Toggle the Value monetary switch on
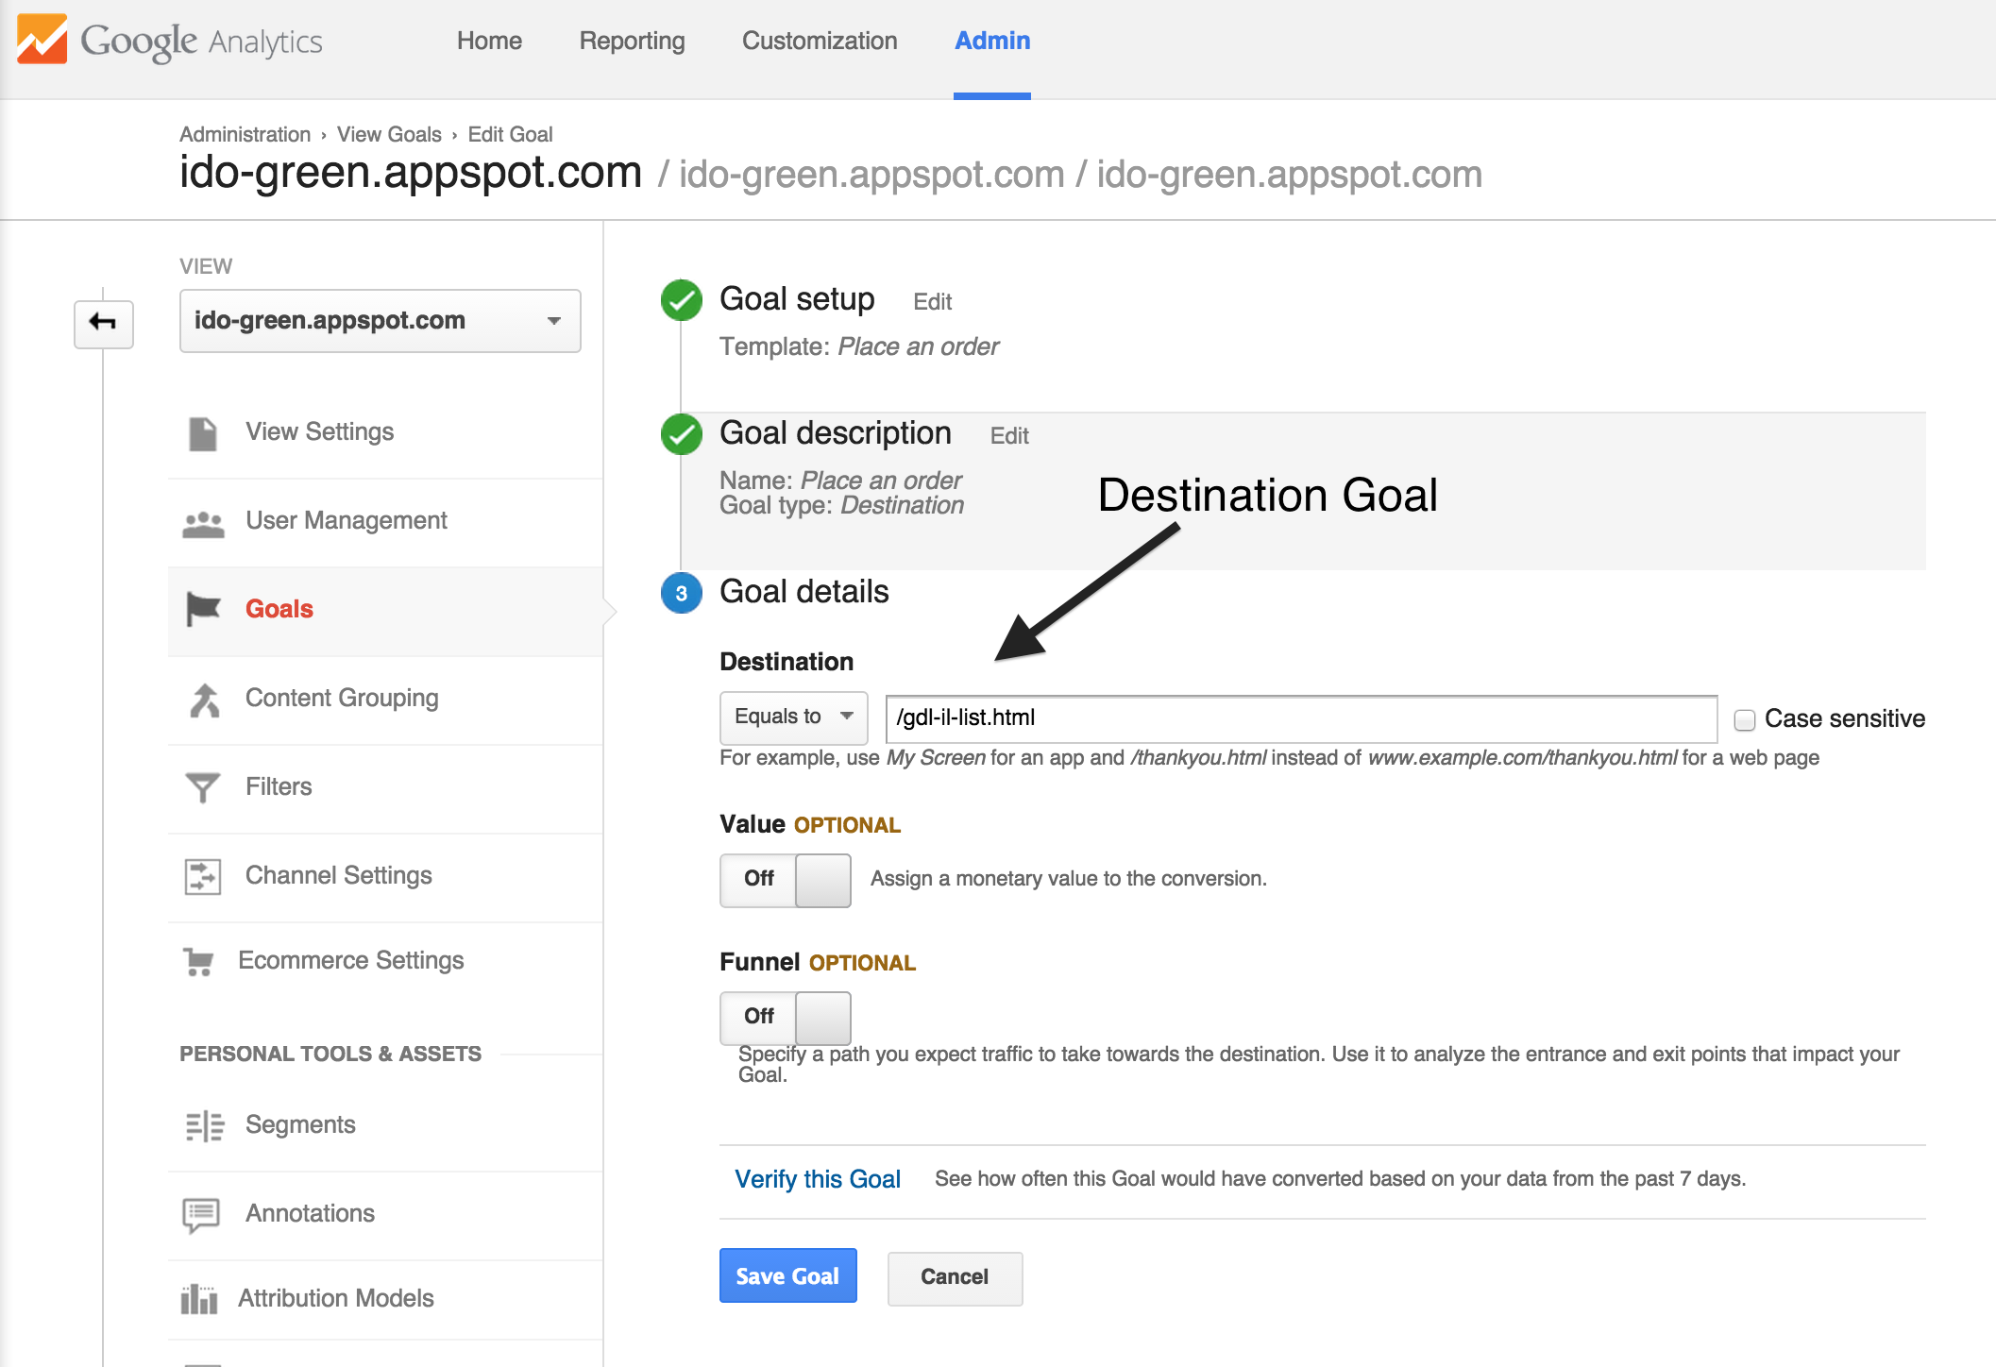Image resolution: width=1996 pixels, height=1367 pixels. (786, 880)
